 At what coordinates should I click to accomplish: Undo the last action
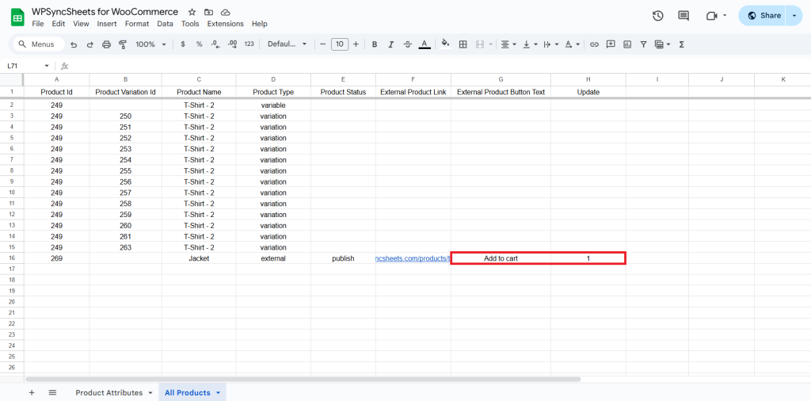[74, 44]
